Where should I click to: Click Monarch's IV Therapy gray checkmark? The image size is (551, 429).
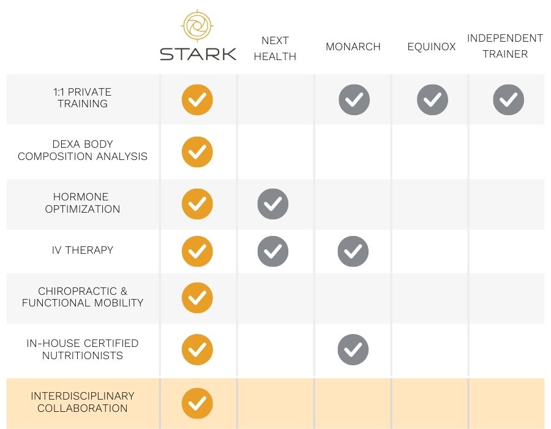click(353, 251)
